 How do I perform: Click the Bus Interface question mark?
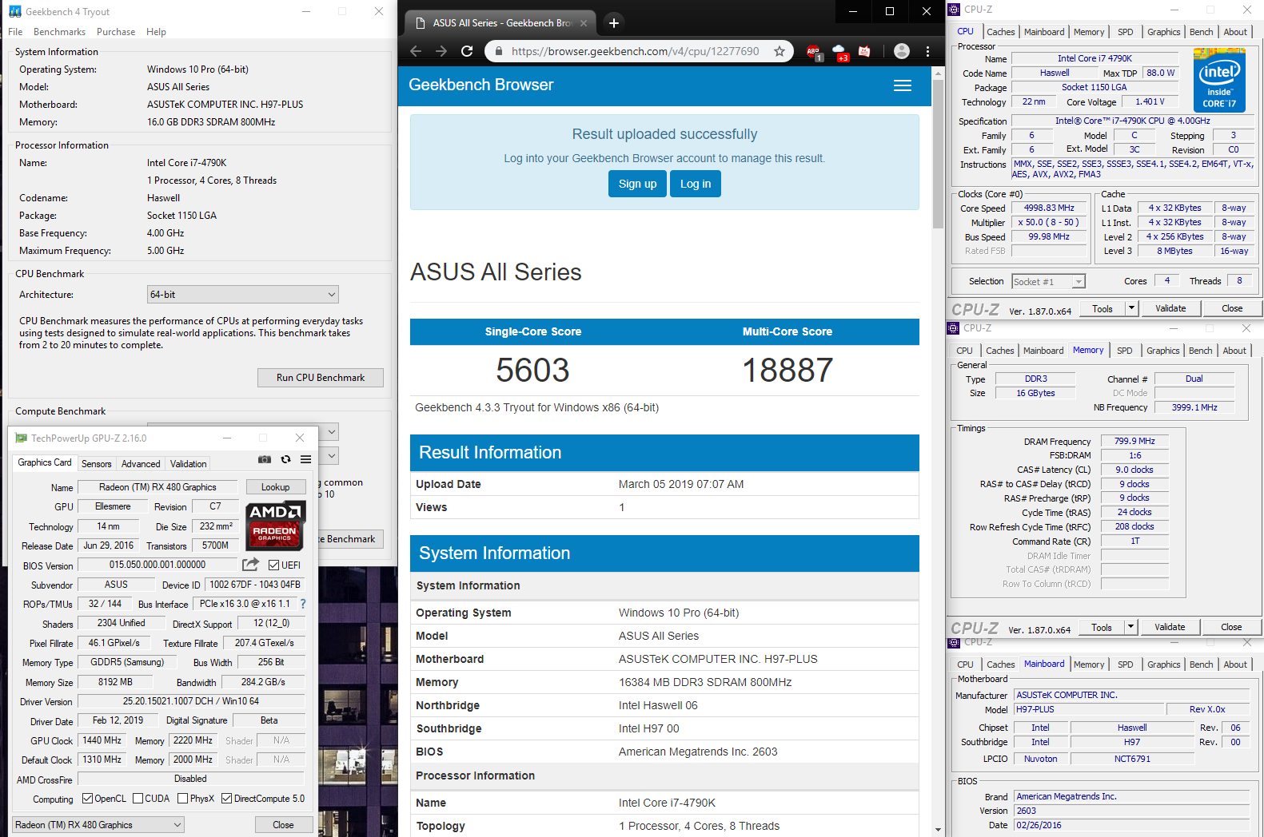[303, 604]
